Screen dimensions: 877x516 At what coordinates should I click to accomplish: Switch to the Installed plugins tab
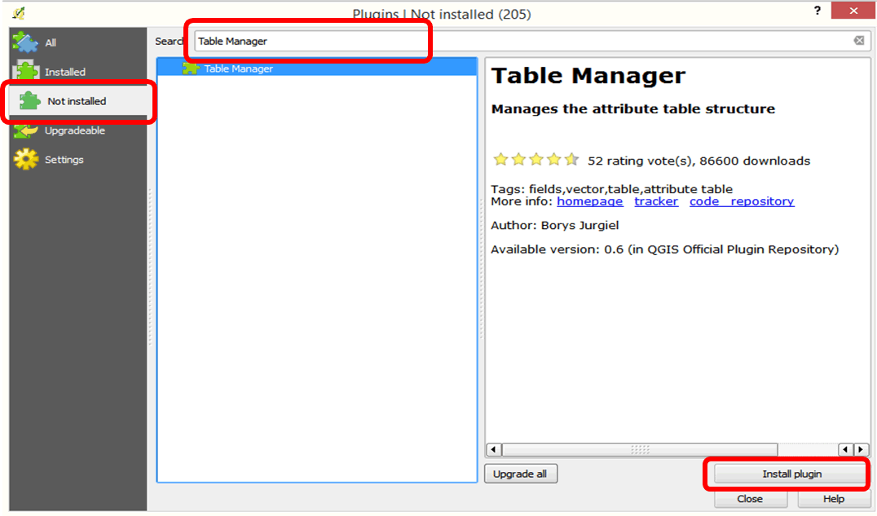[x=77, y=72]
